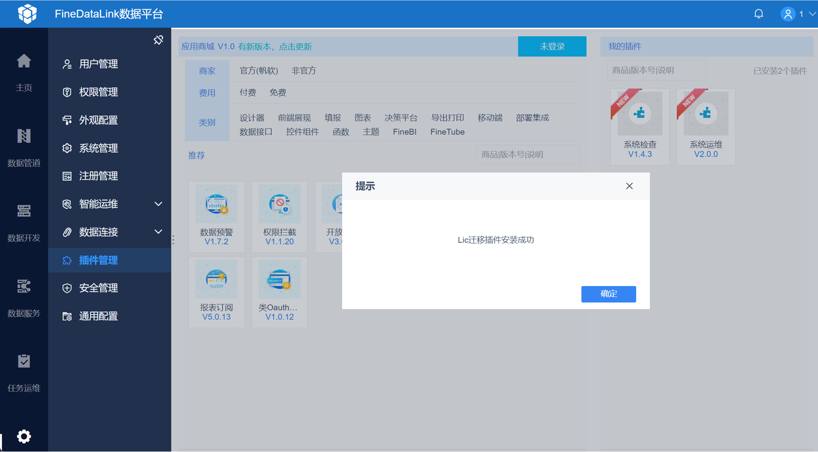Click version V5.0.13 under 报表订阅
Viewport: 818px width, 452px height.
click(216, 317)
